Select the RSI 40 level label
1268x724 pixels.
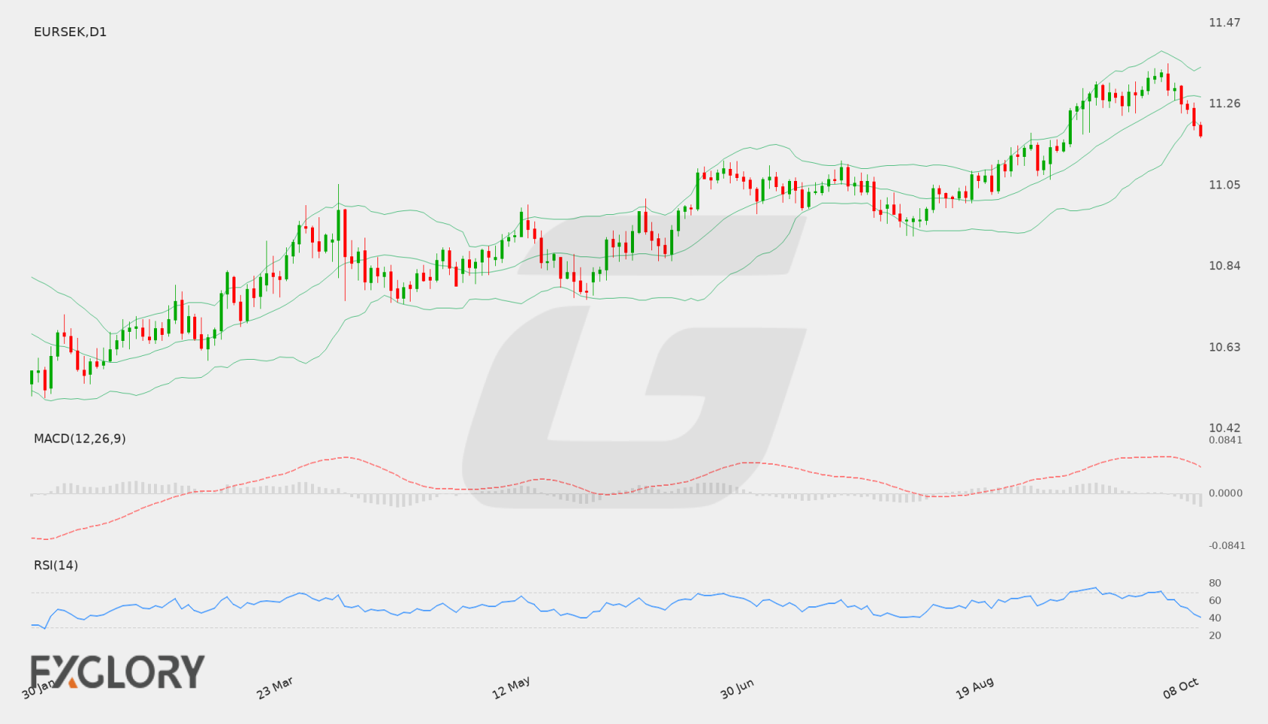coord(1215,618)
